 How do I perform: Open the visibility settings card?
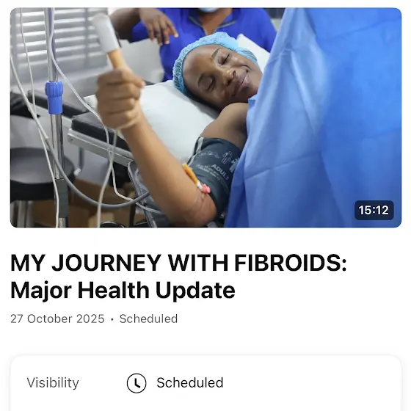click(x=205, y=383)
